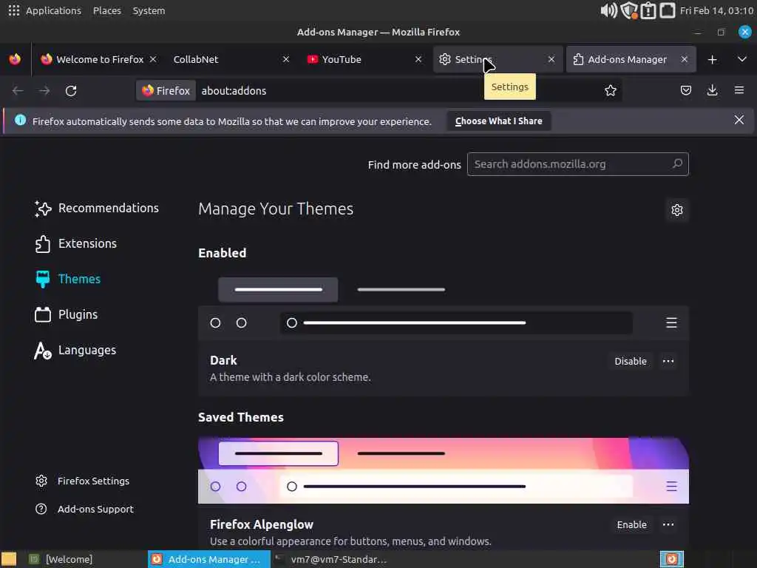This screenshot has width=757, height=568.
Task: Go back one page
Action: [18, 91]
